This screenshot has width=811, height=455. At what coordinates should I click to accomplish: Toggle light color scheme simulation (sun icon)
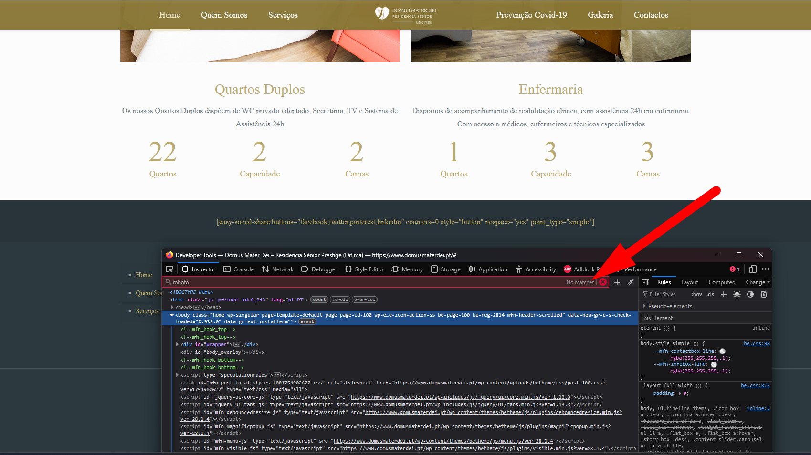[737, 294]
